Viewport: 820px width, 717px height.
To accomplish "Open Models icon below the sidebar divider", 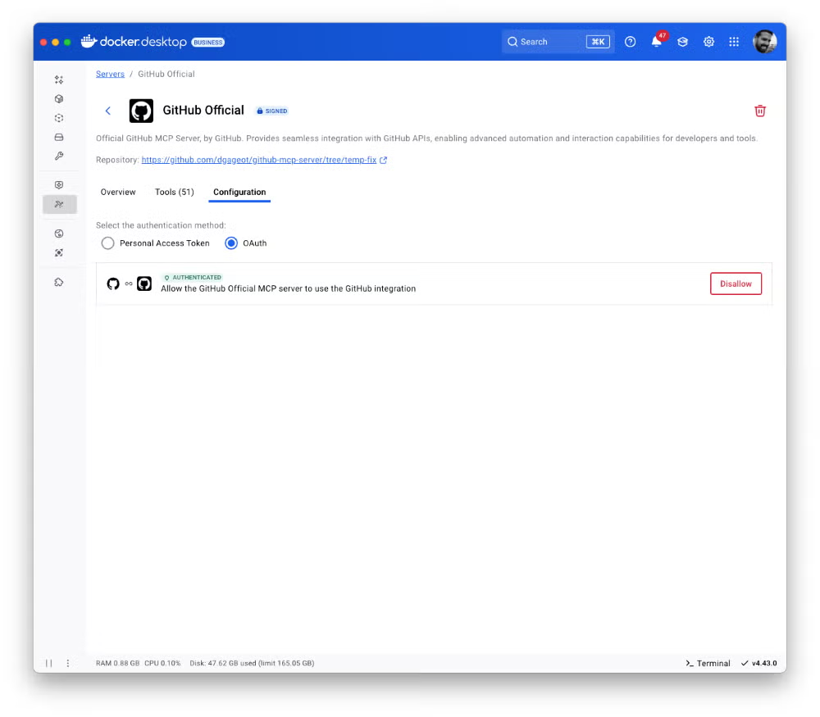I will 59,185.
